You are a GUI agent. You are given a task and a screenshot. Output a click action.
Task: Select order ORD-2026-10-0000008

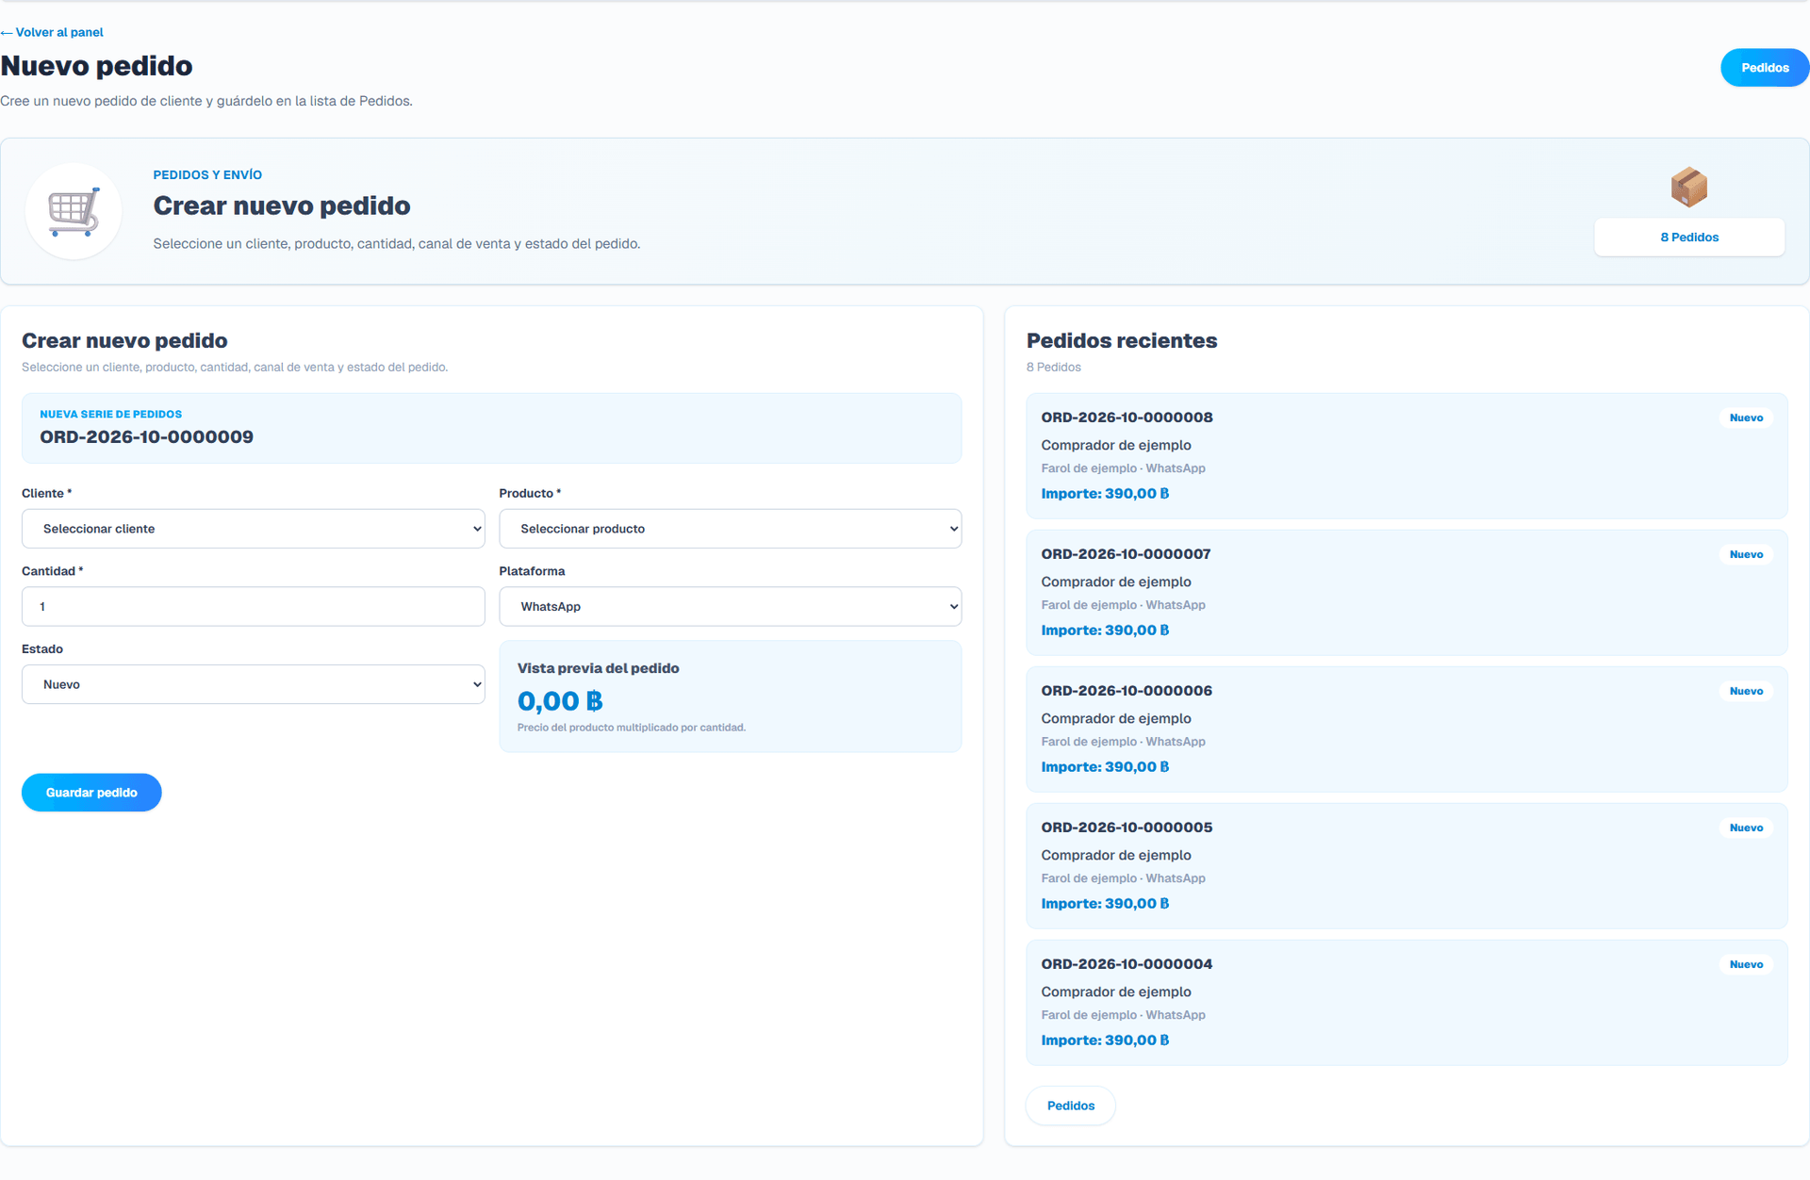click(x=1407, y=456)
